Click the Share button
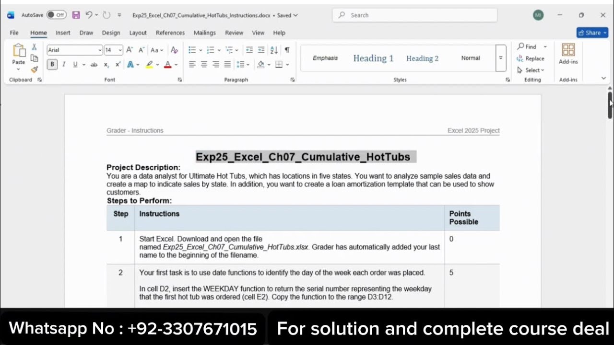Viewport: 614px width, 345px height. pos(592,33)
